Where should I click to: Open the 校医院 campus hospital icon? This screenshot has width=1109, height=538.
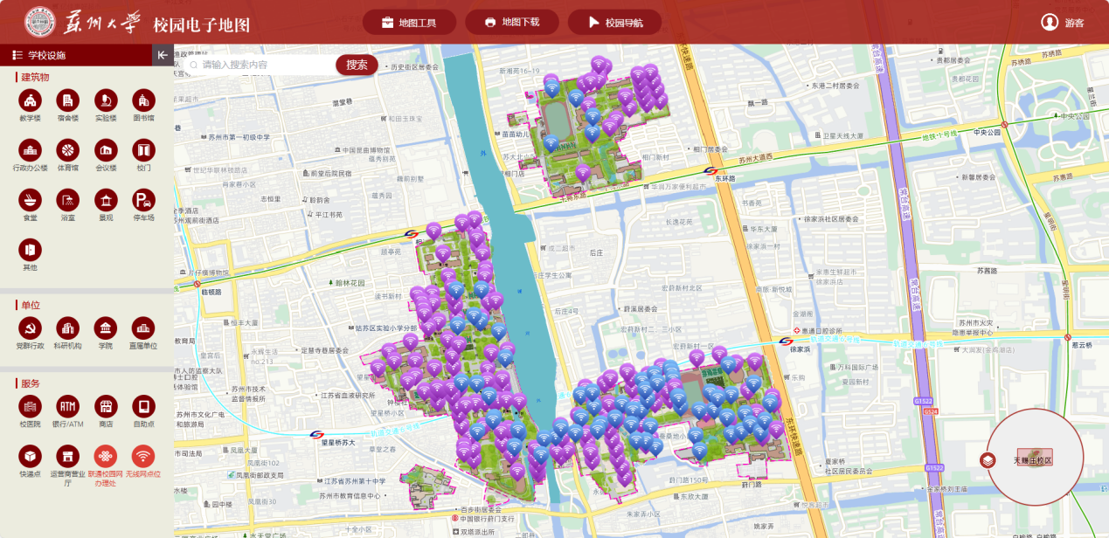point(31,406)
